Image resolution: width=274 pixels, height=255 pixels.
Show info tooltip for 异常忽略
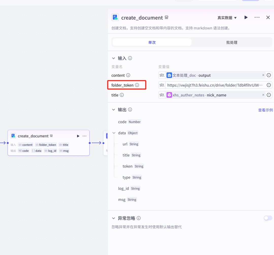pyautogui.click(x=139, y=218)
